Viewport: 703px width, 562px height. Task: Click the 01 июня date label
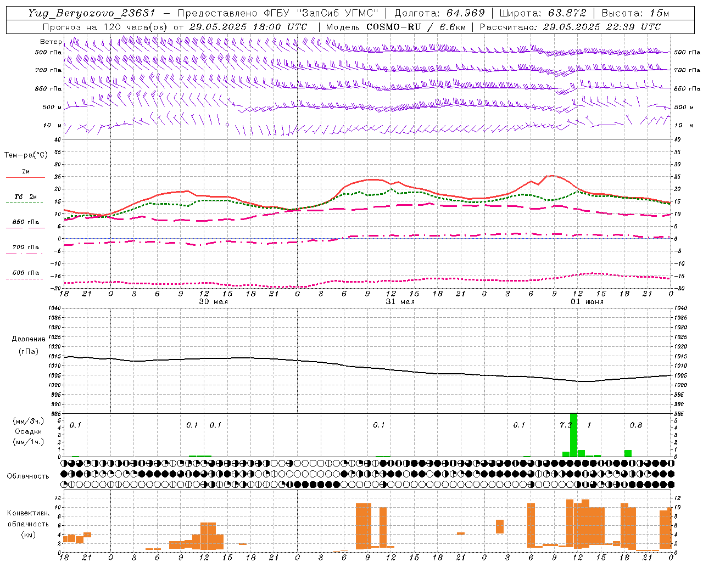(x=587, y=302)
